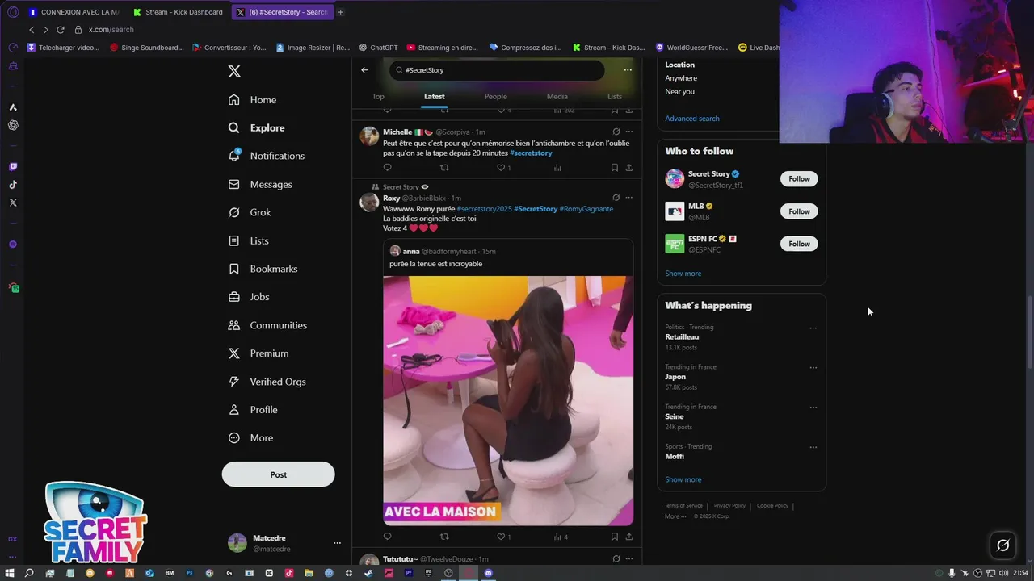Follow the Secret Story account
This screenshot has height=581, width=1034.
click(x=799, y=179)
